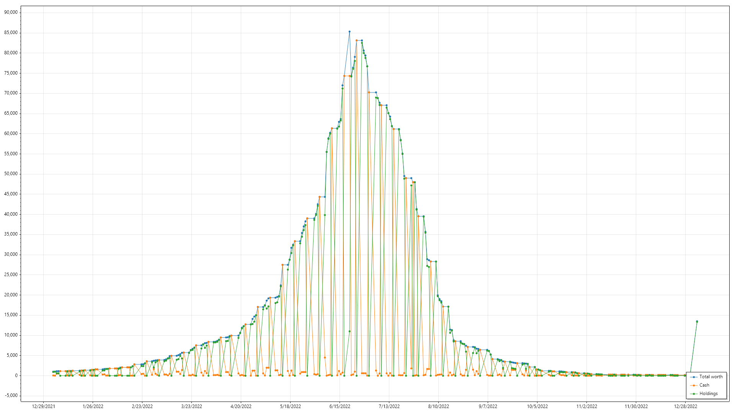
Task: Click the 25,000 y-axis label
Action: point(11,275)
